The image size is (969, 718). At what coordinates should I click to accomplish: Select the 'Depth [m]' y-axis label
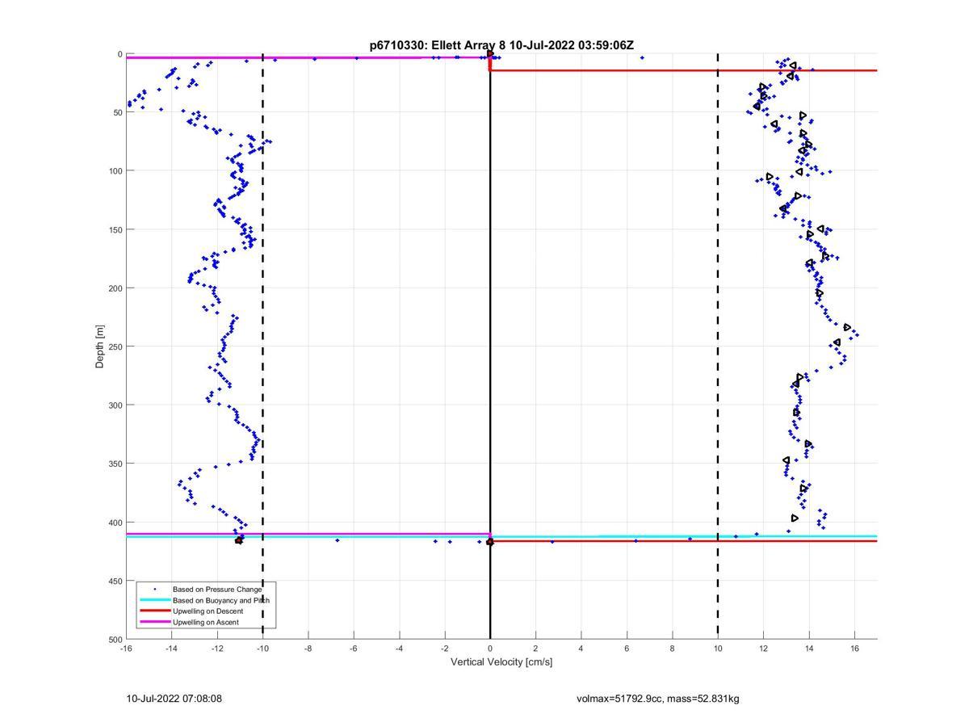pyautogui.click(x=100, y=346)
